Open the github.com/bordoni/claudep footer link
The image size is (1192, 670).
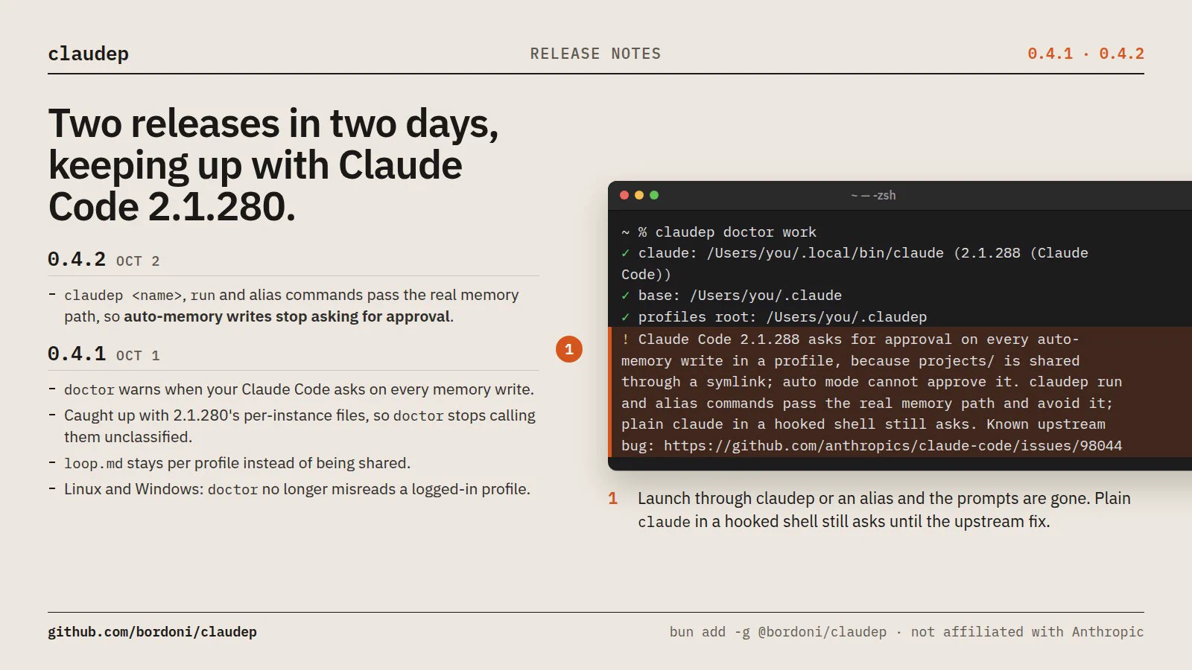coord(152,632)
